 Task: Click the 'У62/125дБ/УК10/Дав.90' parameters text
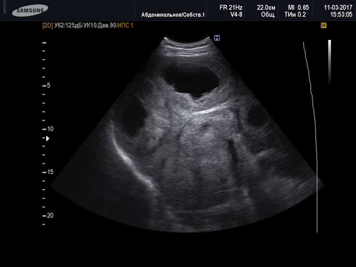pos(85,25)
